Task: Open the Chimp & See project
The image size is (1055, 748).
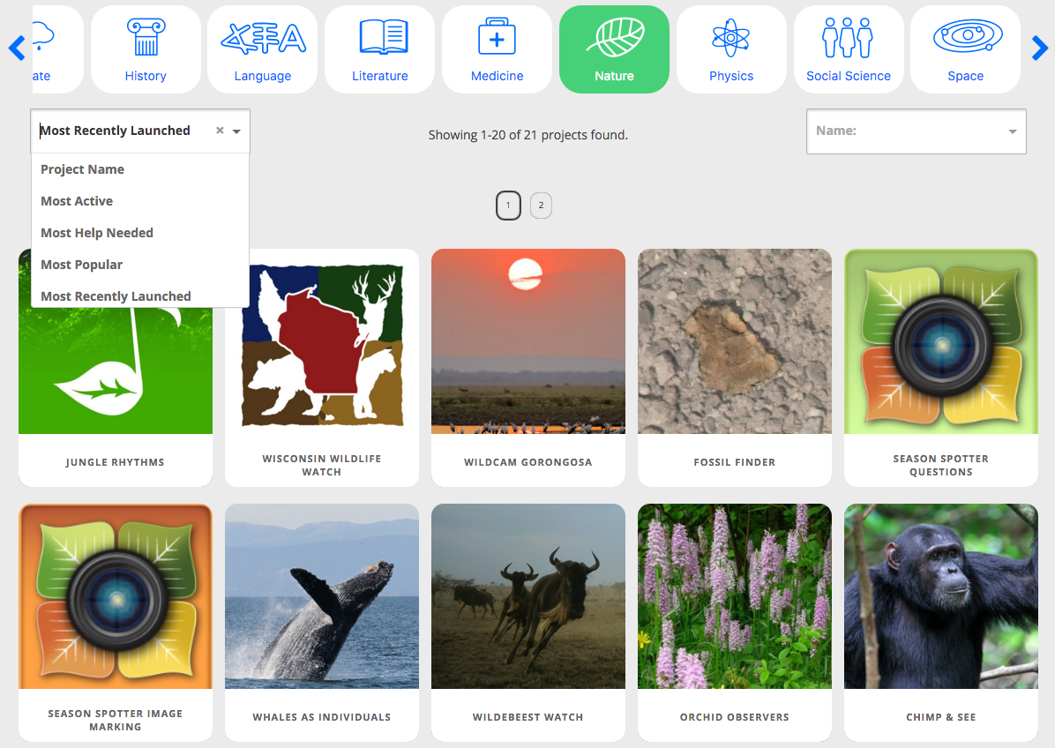Action: coord(940,622)
